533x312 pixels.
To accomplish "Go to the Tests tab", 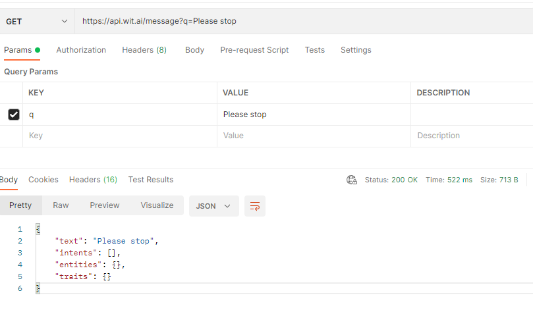I will click(x=314, y=50).
